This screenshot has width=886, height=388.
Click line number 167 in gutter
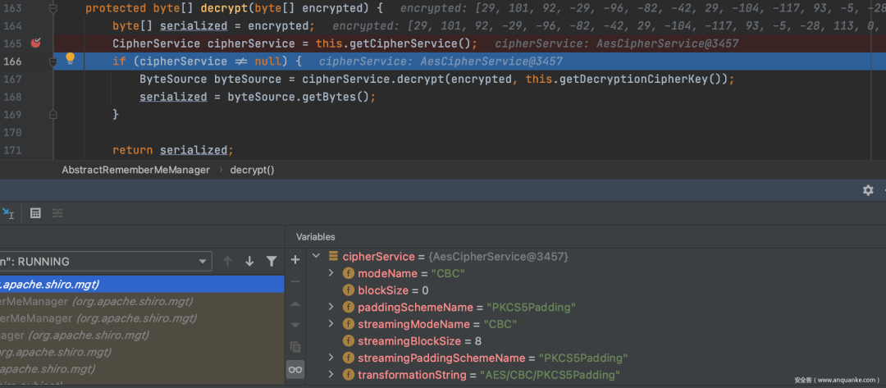[12, 79]
